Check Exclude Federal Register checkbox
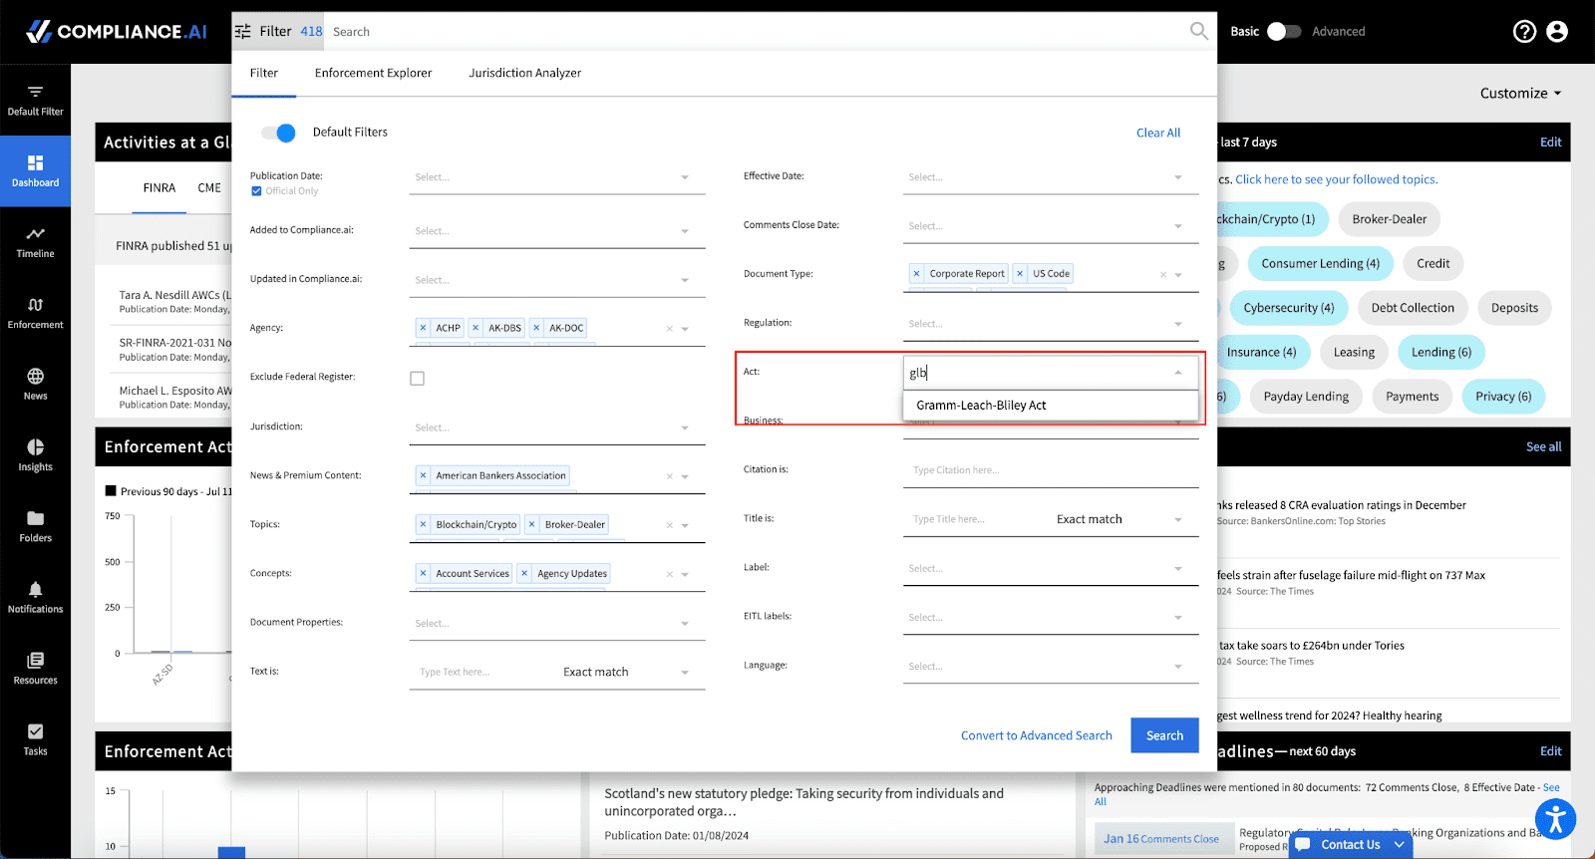 pyautogui.click(x=417, y=379)
